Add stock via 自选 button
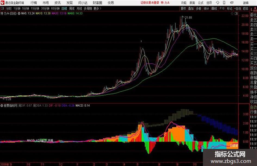Viewport: 257px width, 166px height. 237,8
